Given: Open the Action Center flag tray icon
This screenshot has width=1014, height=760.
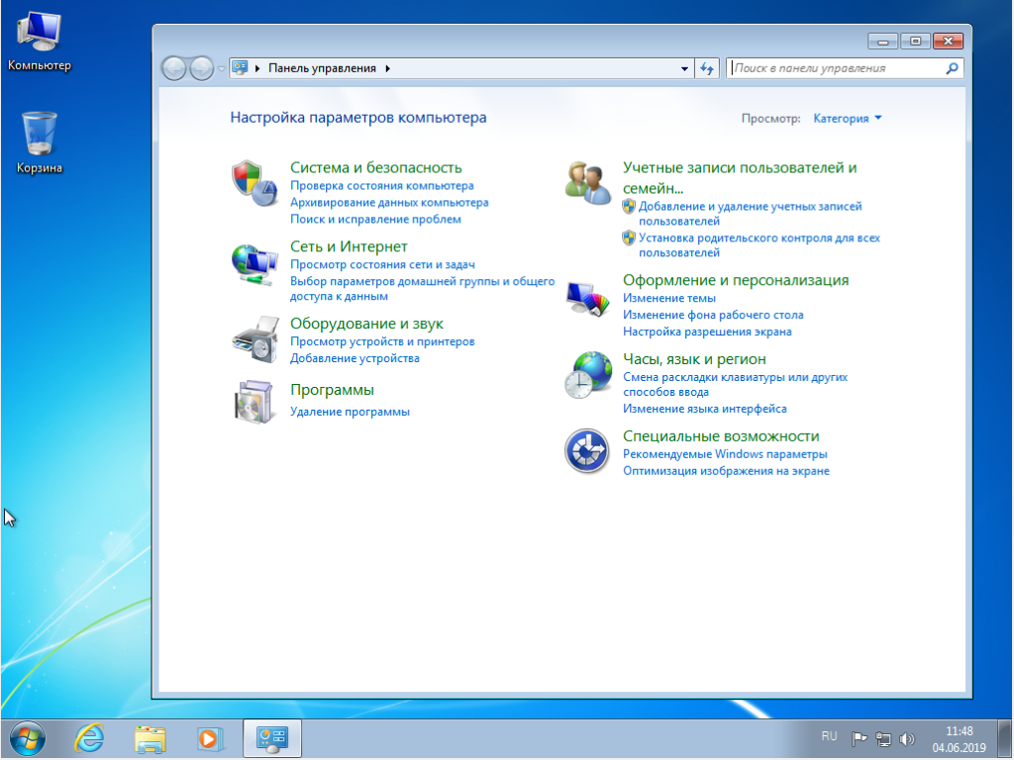Looking at the screenshot, I should pyautogui.click(x=859, y=738).
